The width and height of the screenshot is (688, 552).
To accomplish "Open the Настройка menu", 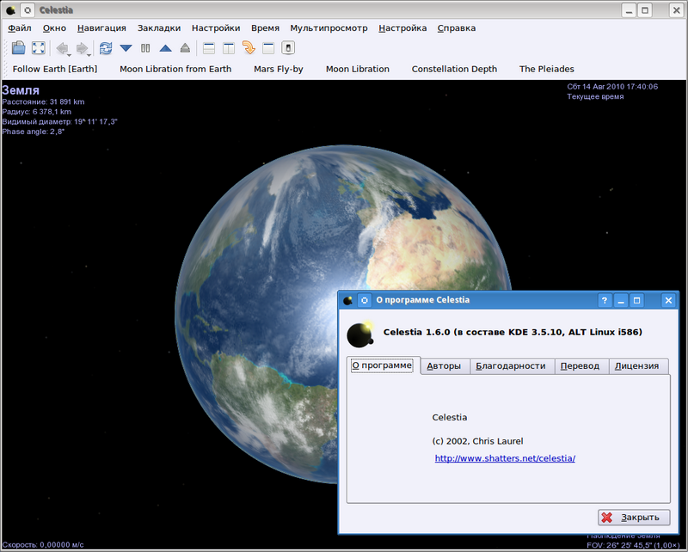I will pyautogui.click(x=402, y=28).
